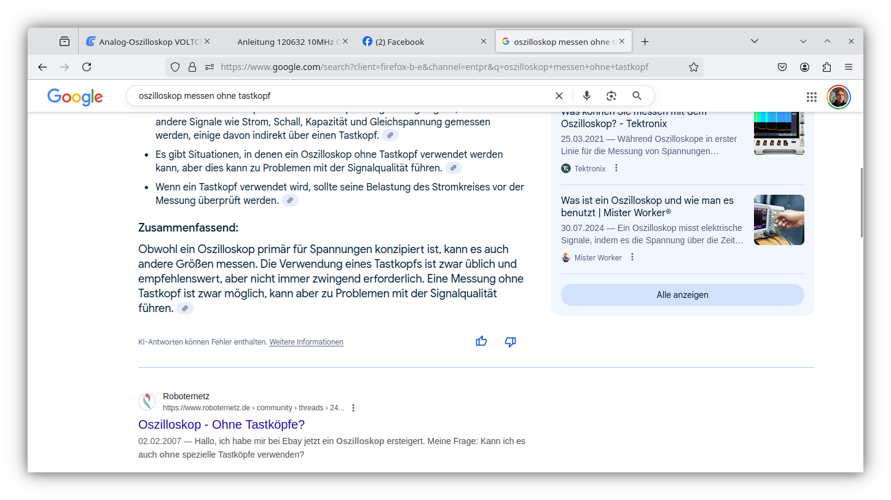Give a thumbs up to the AI answer
Screen dimensions: 891x500
point(481,341)
